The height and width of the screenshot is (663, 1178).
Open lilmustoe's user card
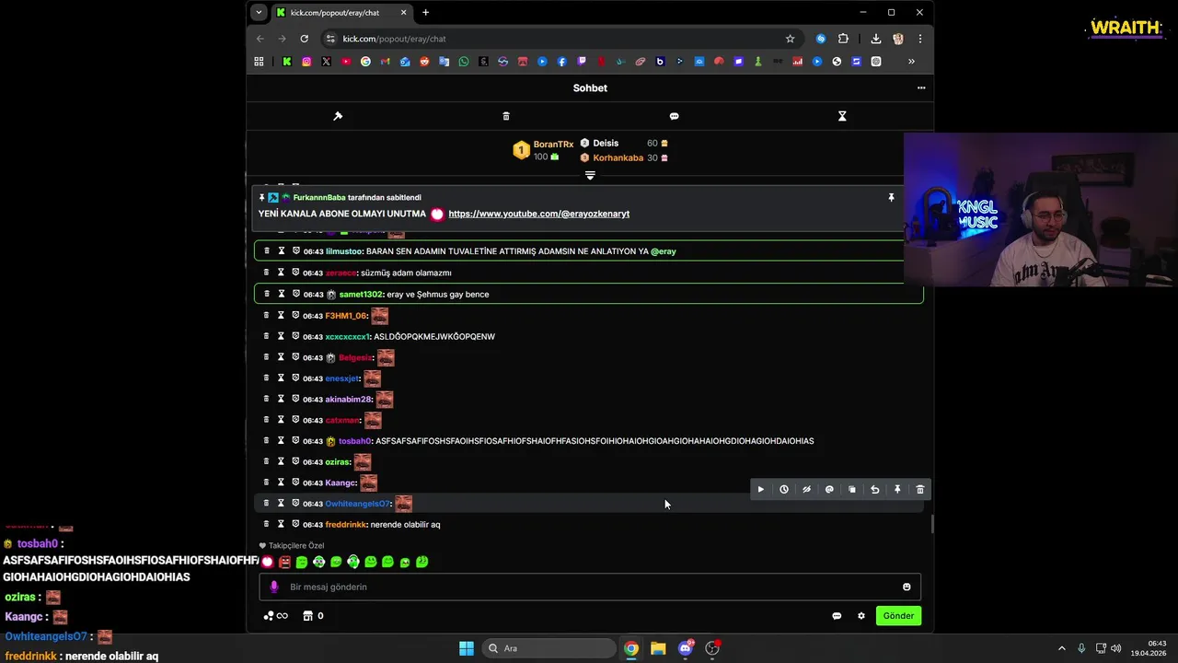[343, 251]
